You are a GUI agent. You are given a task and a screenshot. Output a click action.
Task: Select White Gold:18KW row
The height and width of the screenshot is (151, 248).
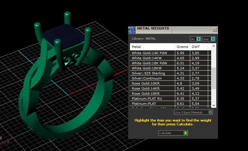(x=170, y=68)
